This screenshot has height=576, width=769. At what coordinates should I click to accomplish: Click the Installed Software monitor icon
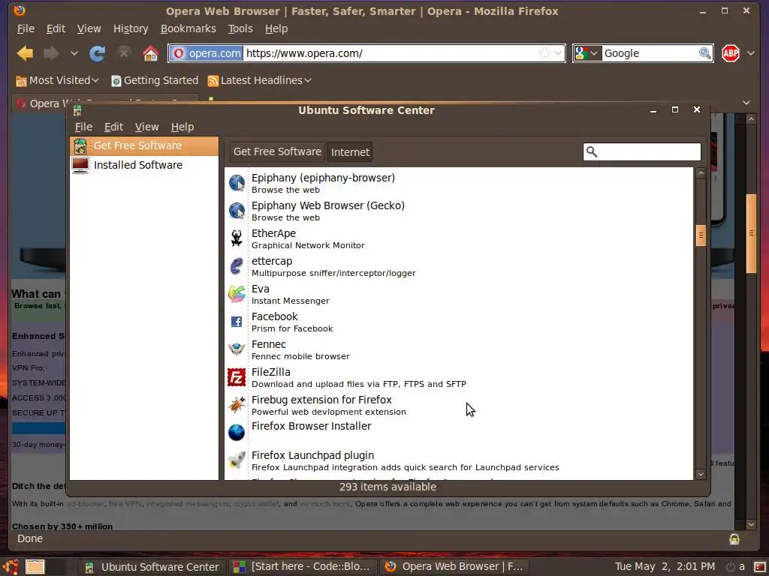(80, 165)
